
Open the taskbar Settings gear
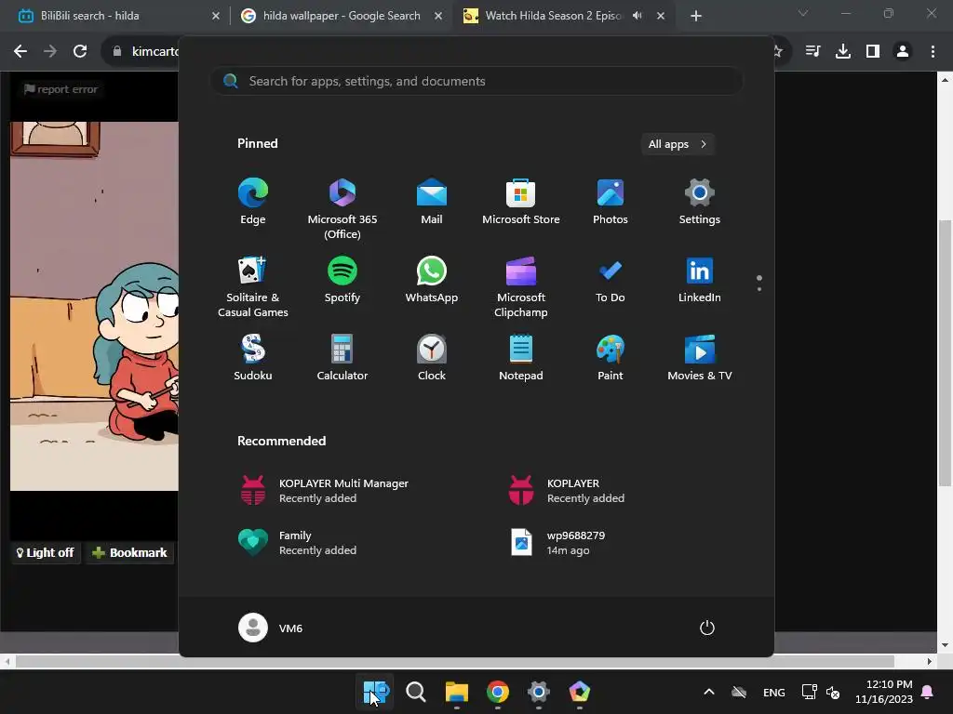pos(539,692)
